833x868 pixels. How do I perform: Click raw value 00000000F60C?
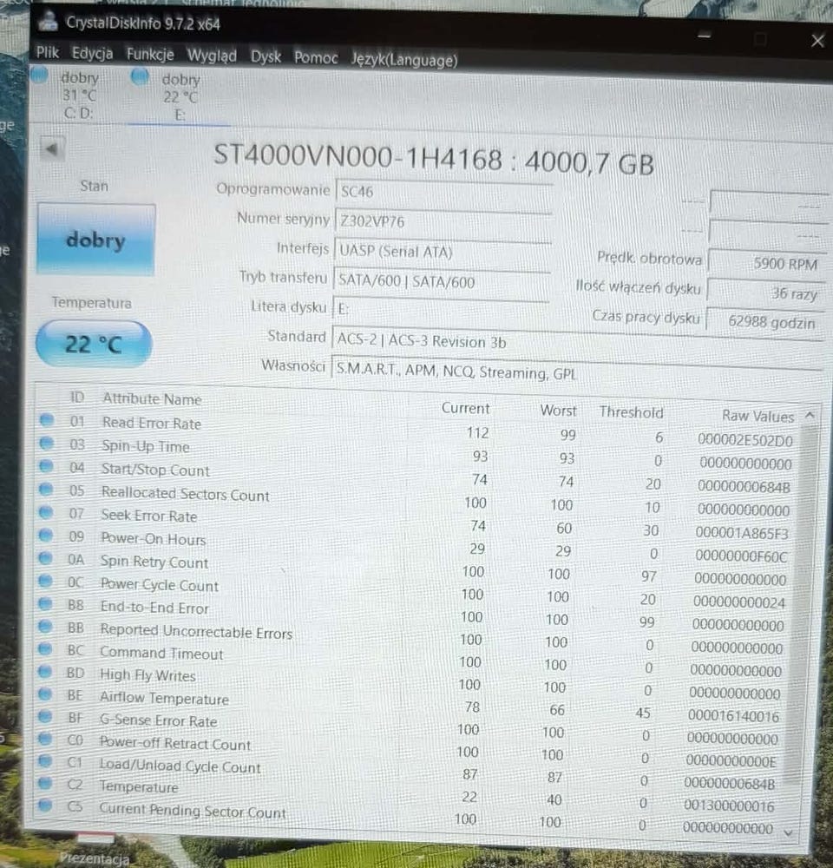pyautogui.click(x=741, y=556)
